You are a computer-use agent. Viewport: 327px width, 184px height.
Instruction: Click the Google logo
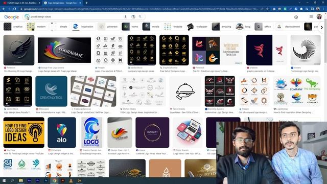(11, 17)
